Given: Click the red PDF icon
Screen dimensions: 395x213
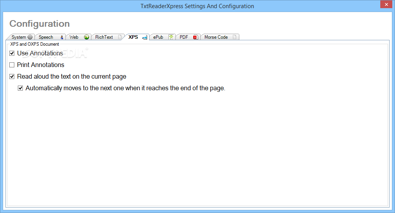Looking at the screenshot, I should pos(195,37).
